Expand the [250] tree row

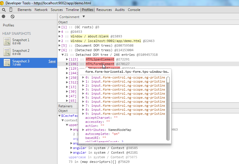click(67, 77)
